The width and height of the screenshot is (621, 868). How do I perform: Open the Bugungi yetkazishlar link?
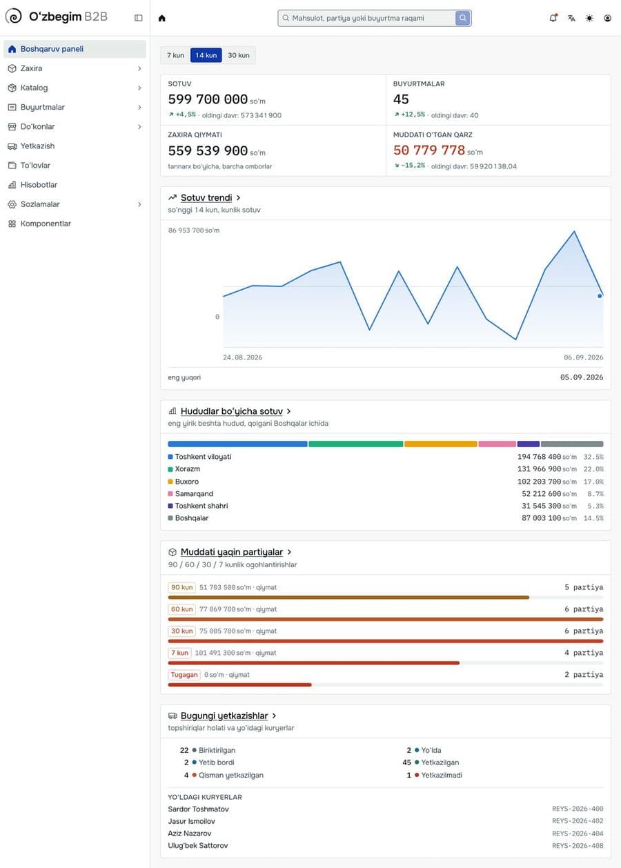pyautogui.click(x=224, y=716)
